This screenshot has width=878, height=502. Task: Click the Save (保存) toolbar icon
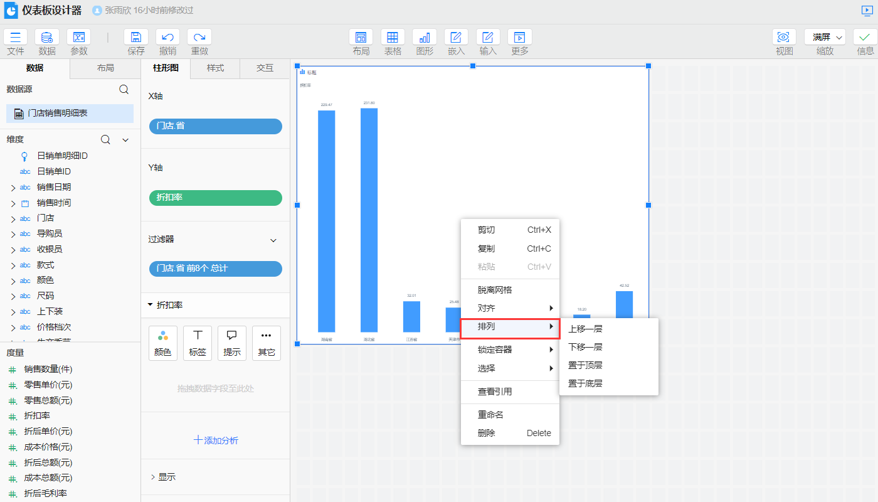(x=136, y=37)
